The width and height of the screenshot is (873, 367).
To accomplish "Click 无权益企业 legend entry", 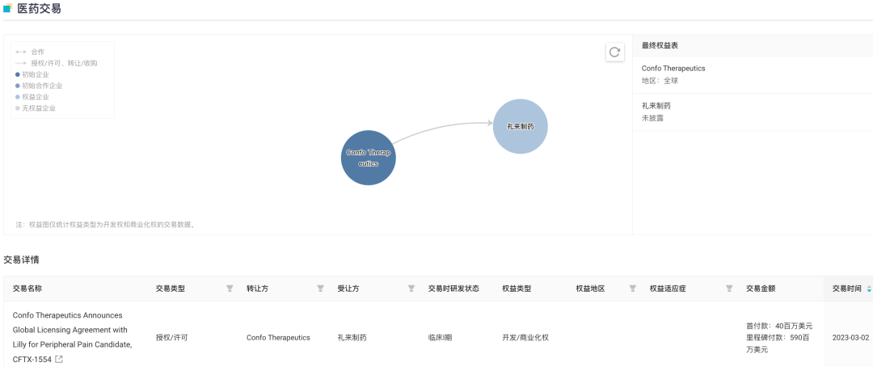I will (36, 108).
